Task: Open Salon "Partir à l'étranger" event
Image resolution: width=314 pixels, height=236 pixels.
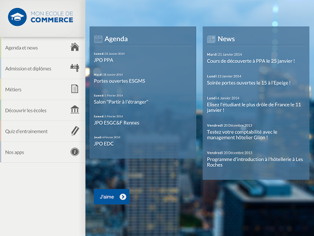Action: [x=121, y=102]
